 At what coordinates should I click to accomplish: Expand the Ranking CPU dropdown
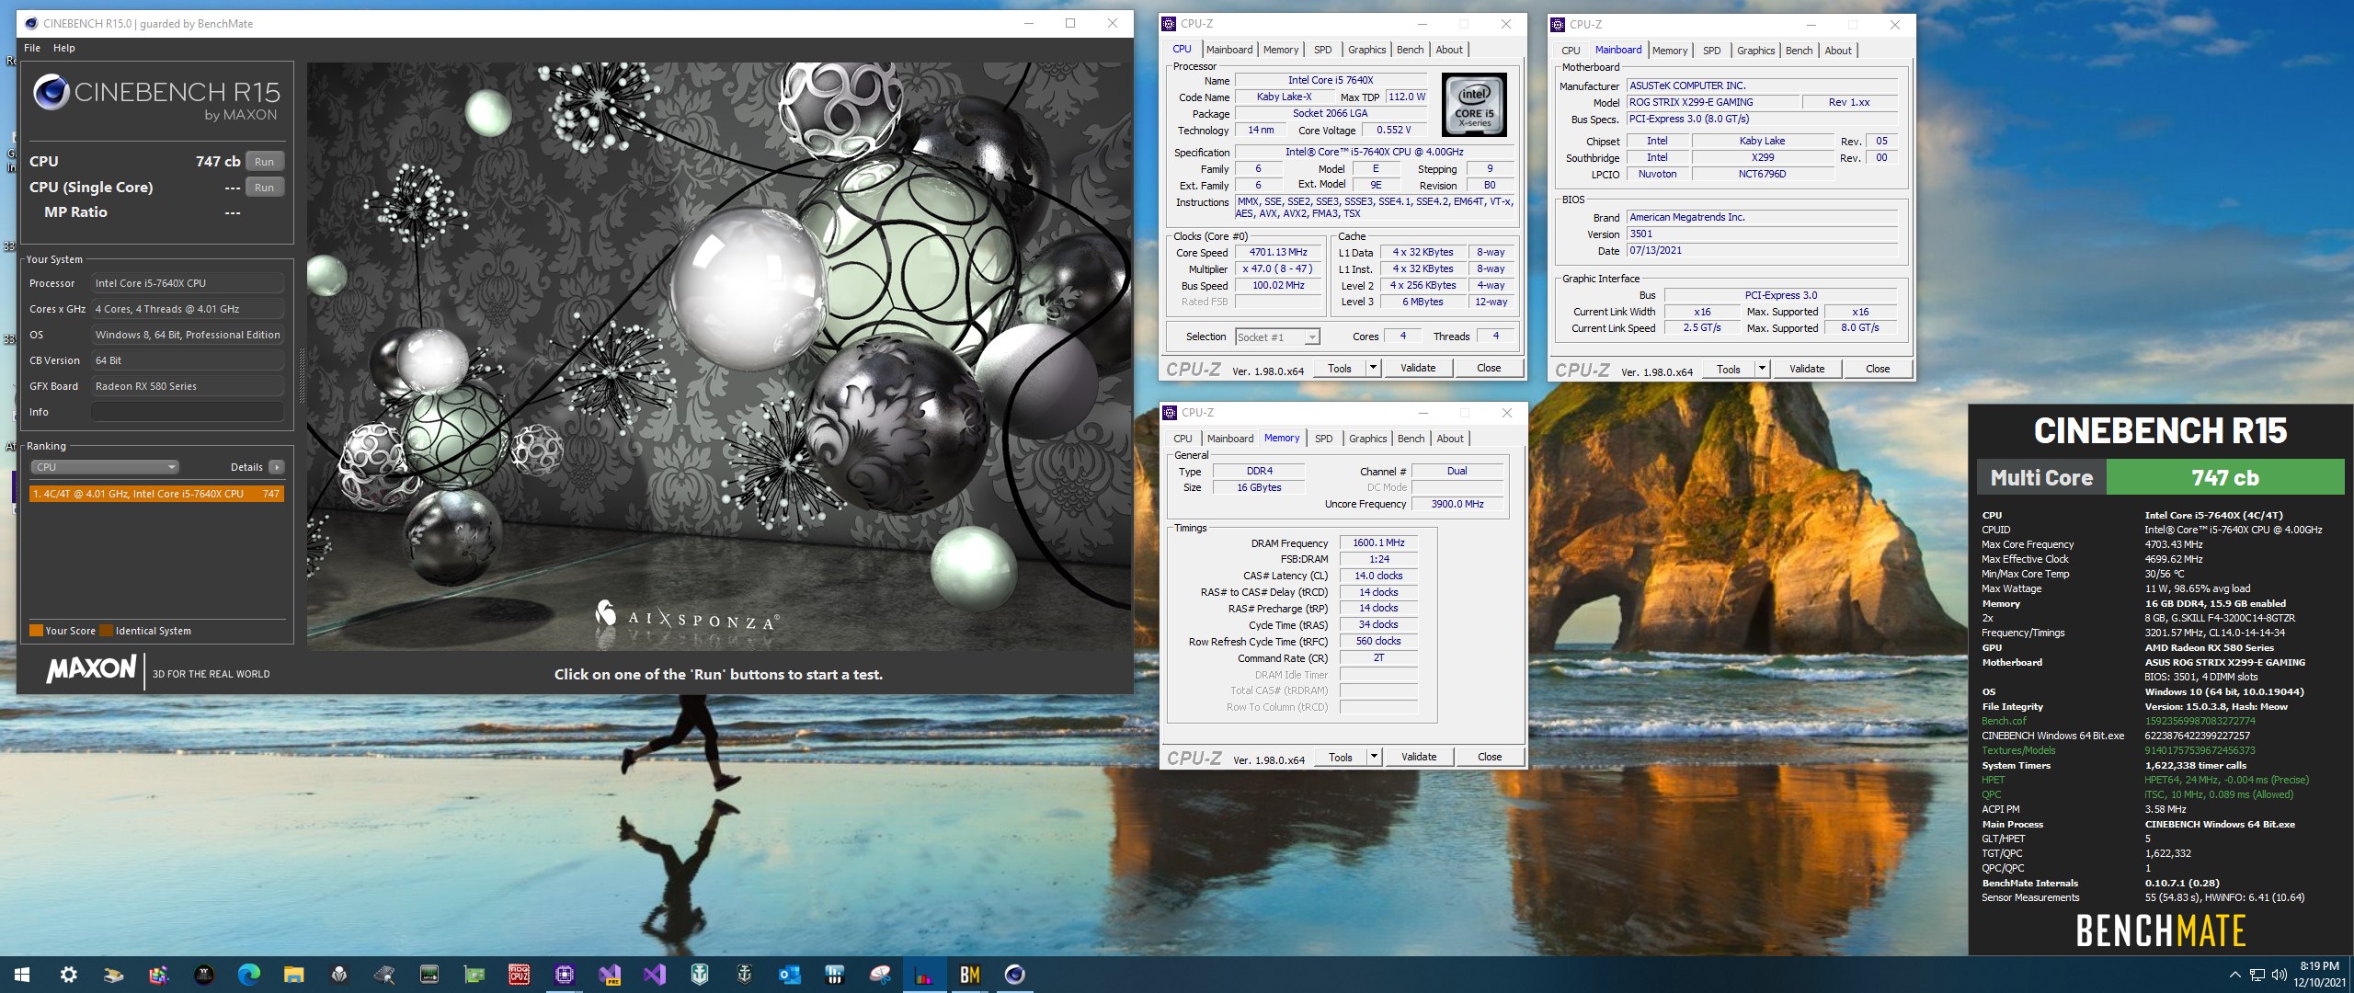[x=106, y=467]
